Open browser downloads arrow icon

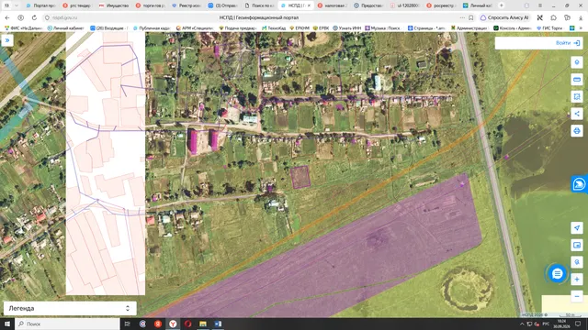tap(581, 17)
